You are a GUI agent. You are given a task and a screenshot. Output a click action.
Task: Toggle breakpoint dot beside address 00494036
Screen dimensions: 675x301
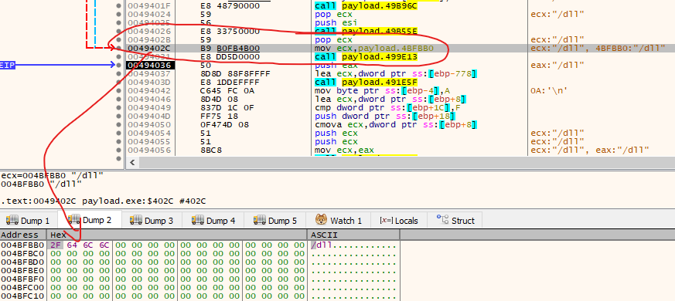tap(118, 66)
